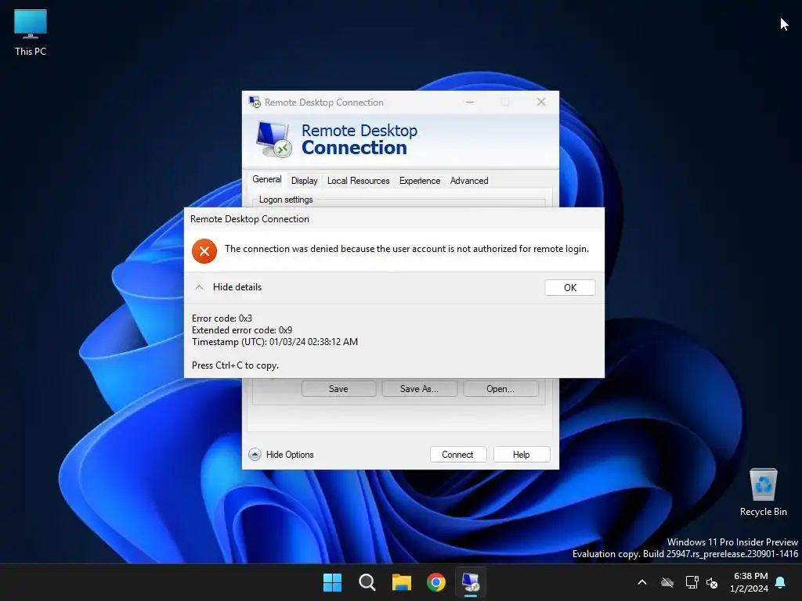Open File Explorer from the taskbar
The image size is (802, 601).
pyautogui.click(x=402, y=582)
